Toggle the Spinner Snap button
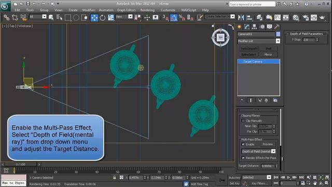This screenshot has height=187, width=332. coord(190,17)
